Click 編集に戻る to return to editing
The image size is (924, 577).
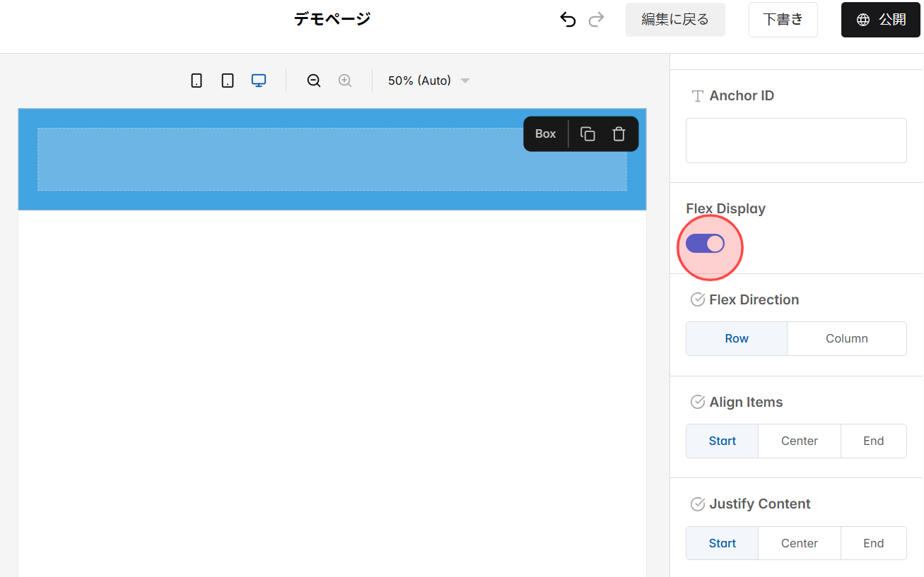click(674, 19)
